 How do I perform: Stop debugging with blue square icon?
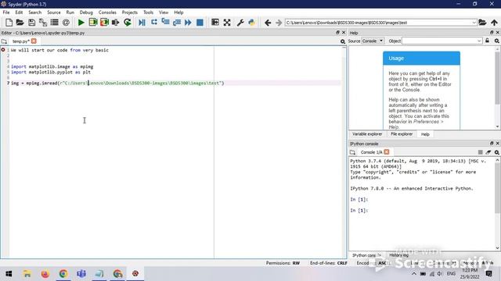tap(200, 23)
